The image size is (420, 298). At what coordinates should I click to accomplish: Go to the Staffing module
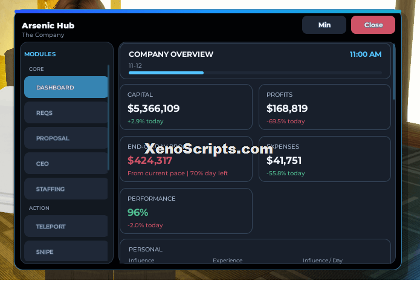(66, 189)
